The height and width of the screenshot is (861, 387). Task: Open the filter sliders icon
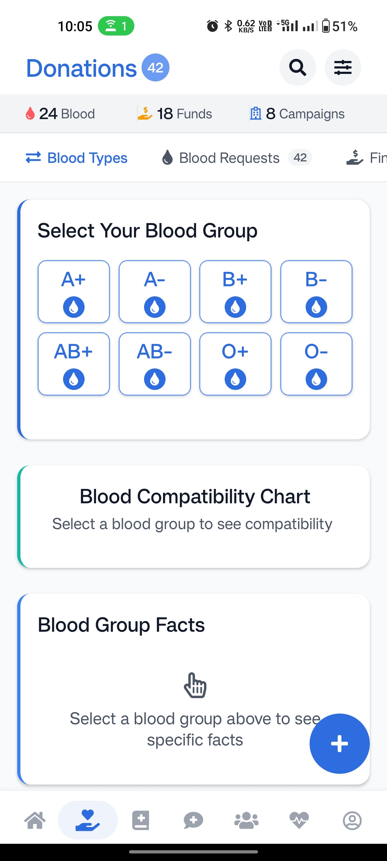[x=343, y=67]
